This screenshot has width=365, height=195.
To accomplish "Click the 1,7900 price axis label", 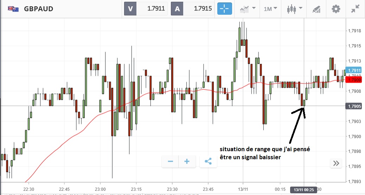I will tap(354, 136).
